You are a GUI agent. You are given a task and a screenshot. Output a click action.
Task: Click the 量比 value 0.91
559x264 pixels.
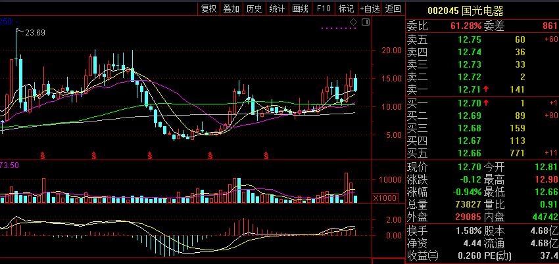click(548, 205)
